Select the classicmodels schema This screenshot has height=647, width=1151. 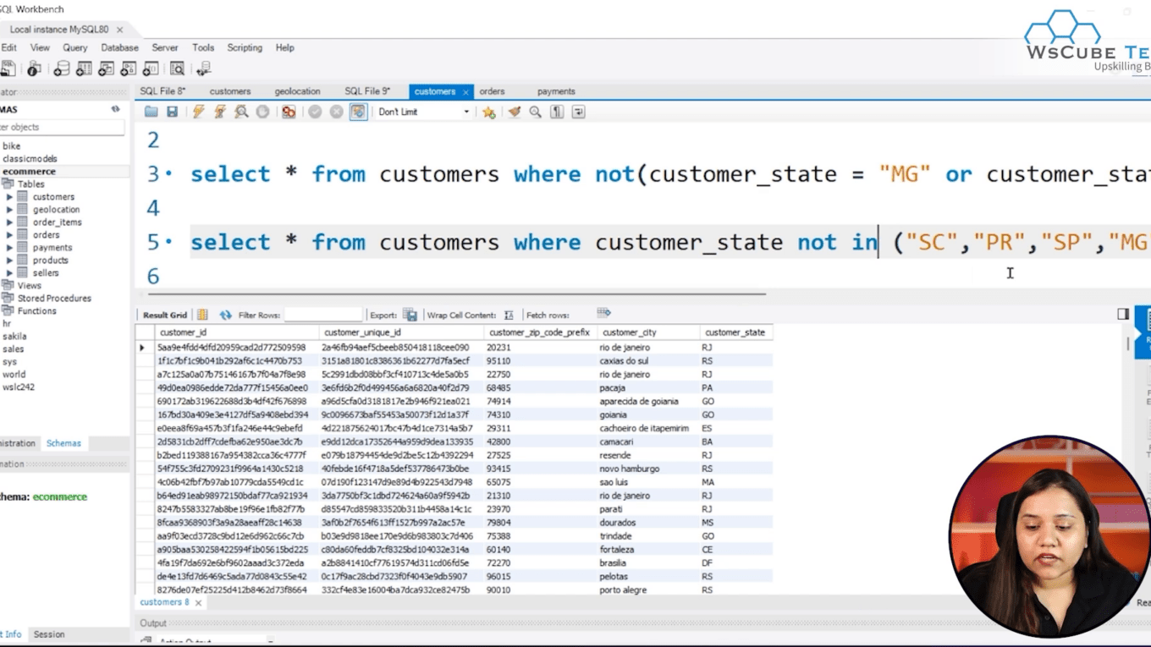30,158
